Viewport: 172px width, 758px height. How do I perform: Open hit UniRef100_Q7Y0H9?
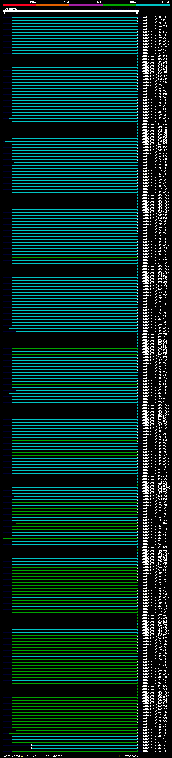pos(154,82)
